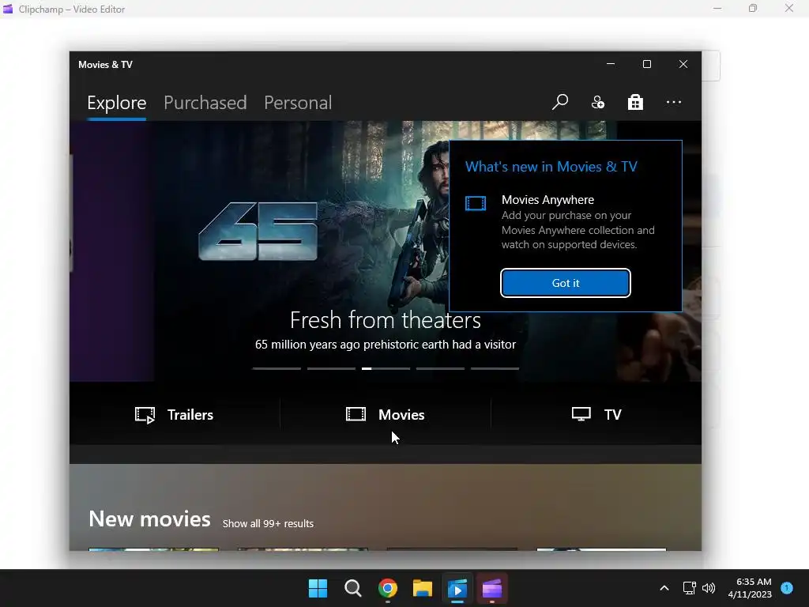
Task: Switch to the Explore tab
Action: pos(117,103)
